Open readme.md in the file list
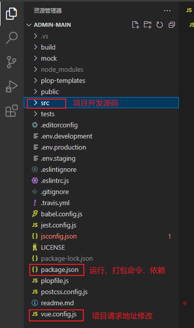This screenshot has width=194, height=328. tap(101, 303)
